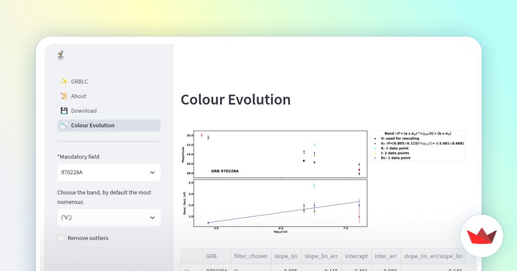
Task: Click the inter_err column header
Action: pyautogui.click(x=386, y=256)
